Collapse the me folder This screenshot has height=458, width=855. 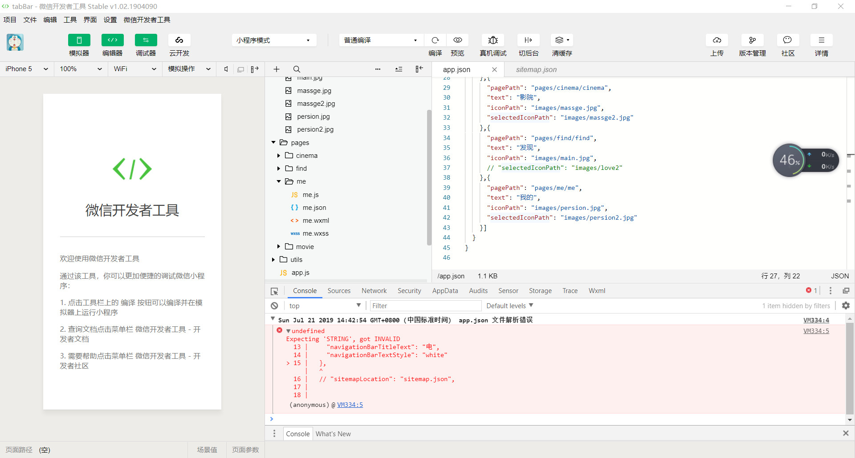point(279,181)
